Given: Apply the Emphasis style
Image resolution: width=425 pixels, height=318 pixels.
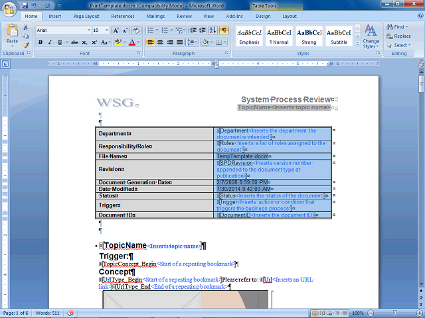Looking at the screenshot, I should [x=250, y=36].
